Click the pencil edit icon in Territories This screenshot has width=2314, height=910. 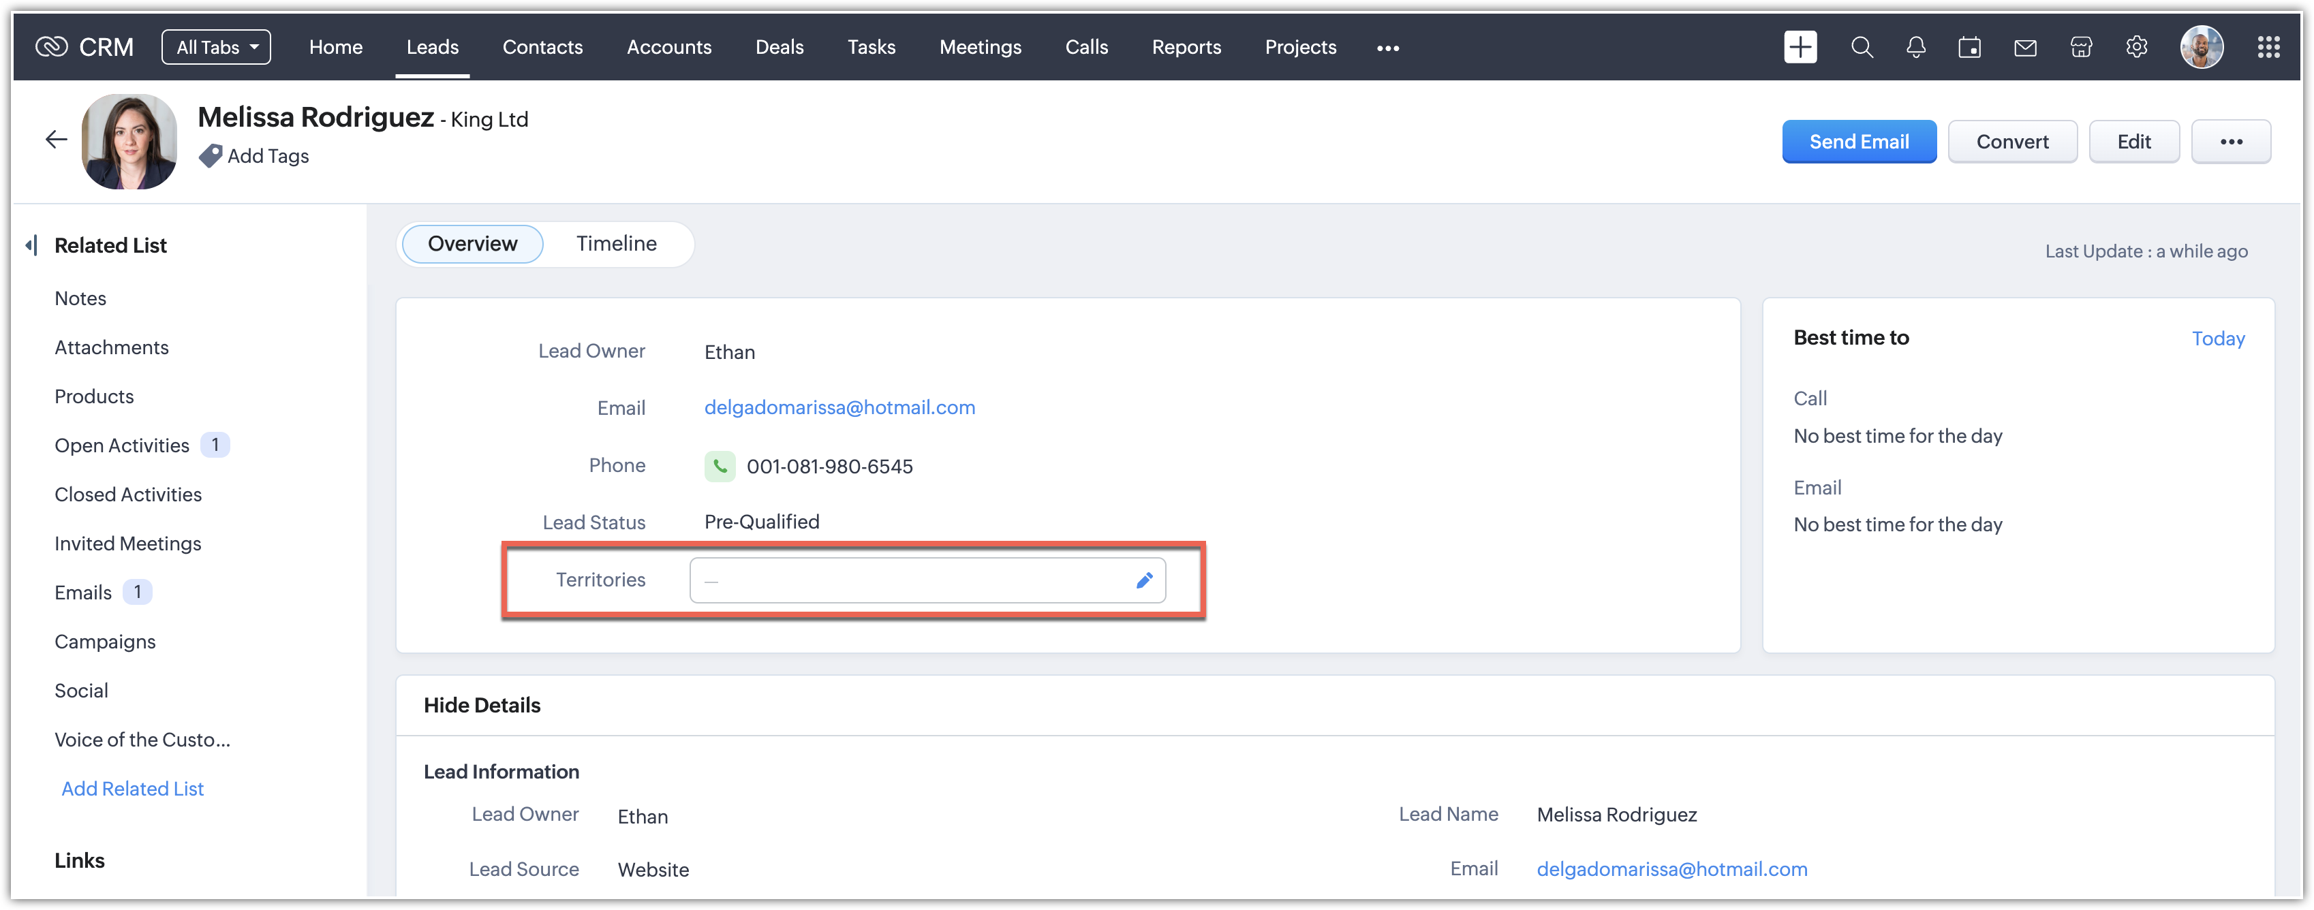click(1143, 580)
